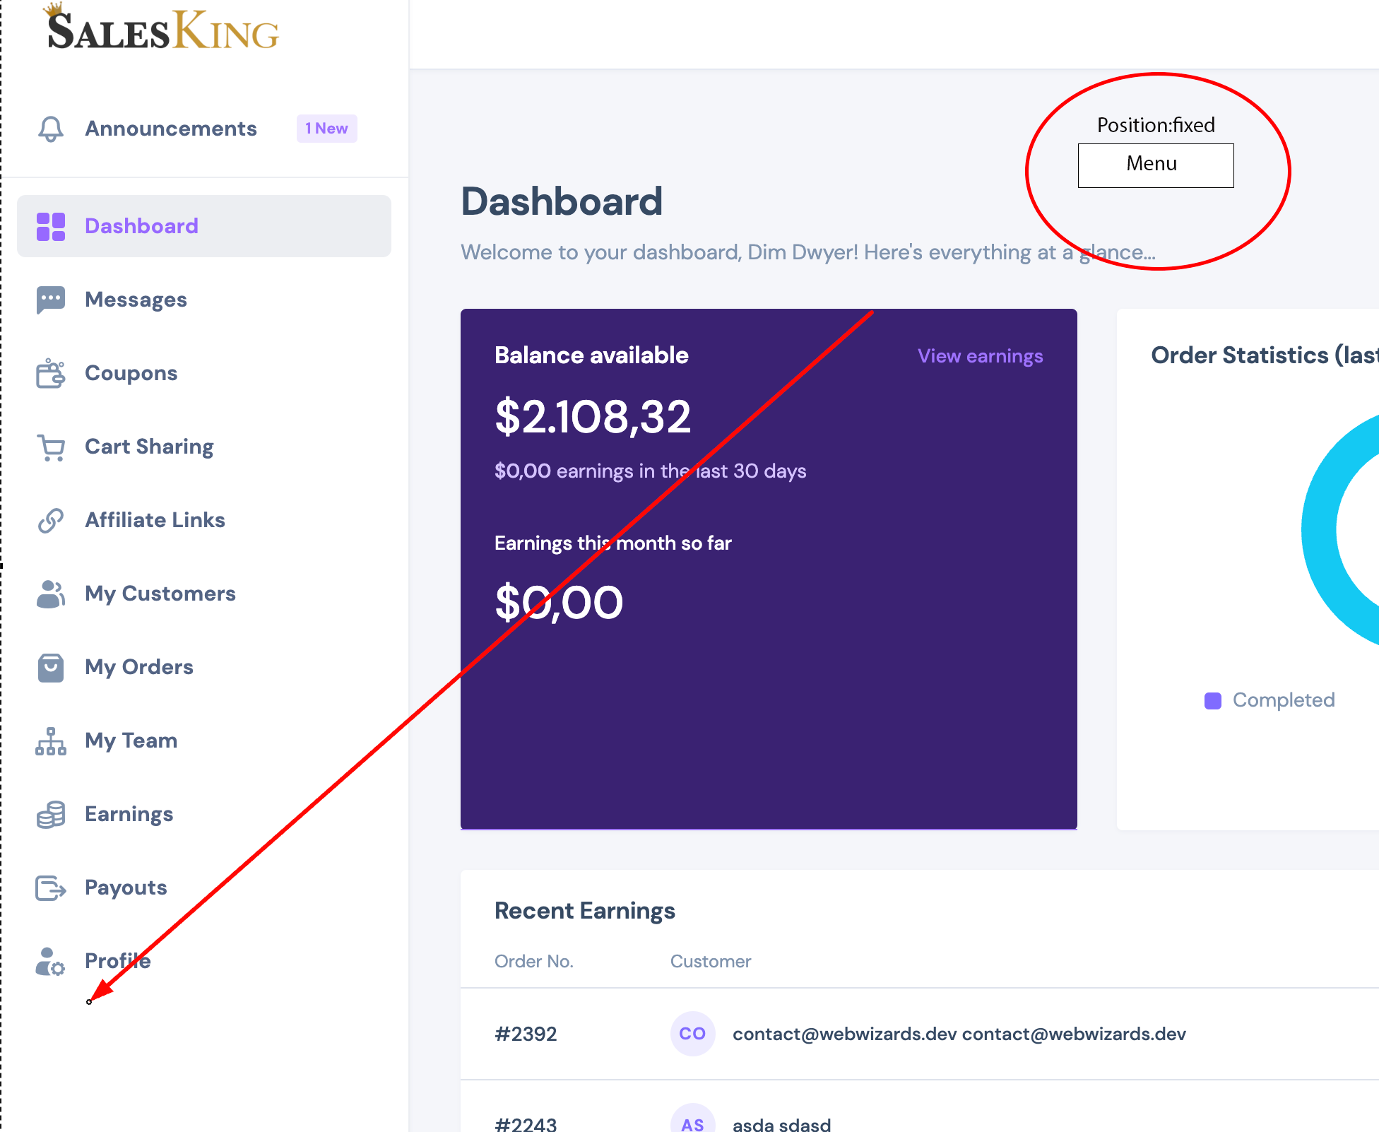This screenshot has height=1132, width=1379.
Task: Click the 1 New announcements badge
Action: [326, 129]
